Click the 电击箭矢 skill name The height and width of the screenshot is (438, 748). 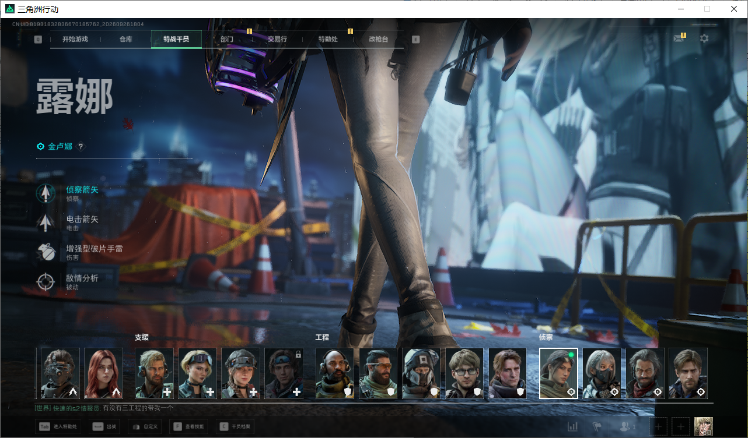pyautogui.click(x=82, y=219)
